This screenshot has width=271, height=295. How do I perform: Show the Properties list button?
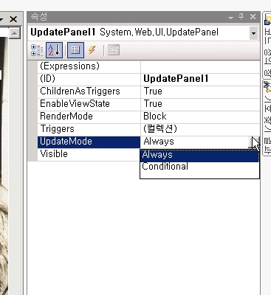pyautogui.click(x=75, y=50)
